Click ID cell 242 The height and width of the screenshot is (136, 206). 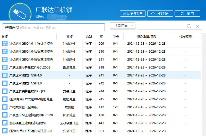(101, 83)
